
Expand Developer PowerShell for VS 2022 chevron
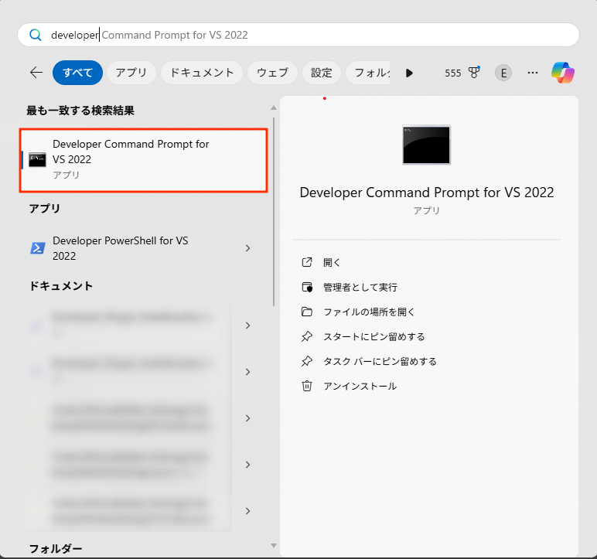(247, 248)
